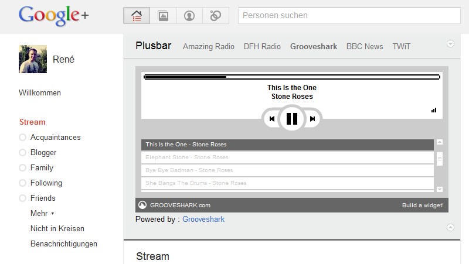Select the Acquaintances circle radio button
Viewport: 469px width, 264px height.
coord(22,138)
